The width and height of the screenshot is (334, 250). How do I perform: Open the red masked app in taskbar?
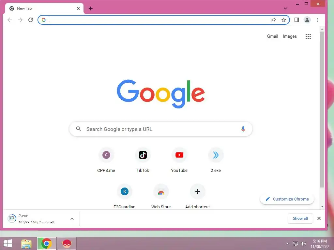point(67,243)
